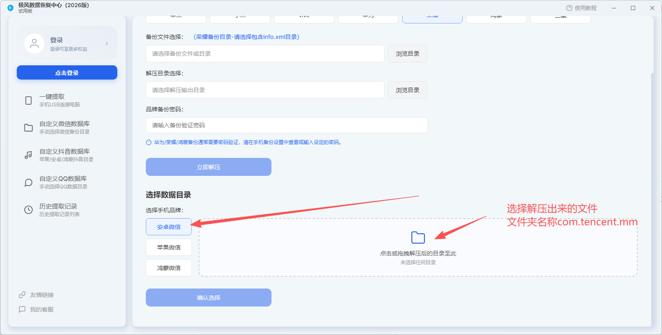This screenshot has height=335, width=662.
Task: Select the 自定义微信数据库 folder icon
Action: point(28,128)
